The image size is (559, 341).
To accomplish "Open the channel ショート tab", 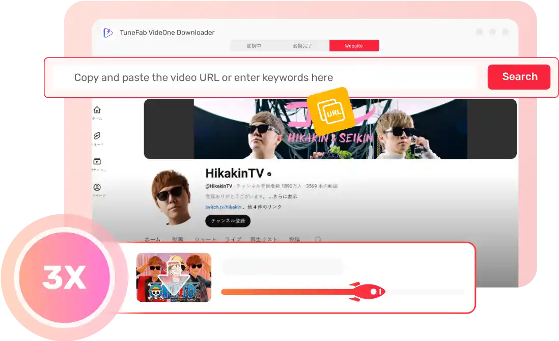I will point(205,240).
